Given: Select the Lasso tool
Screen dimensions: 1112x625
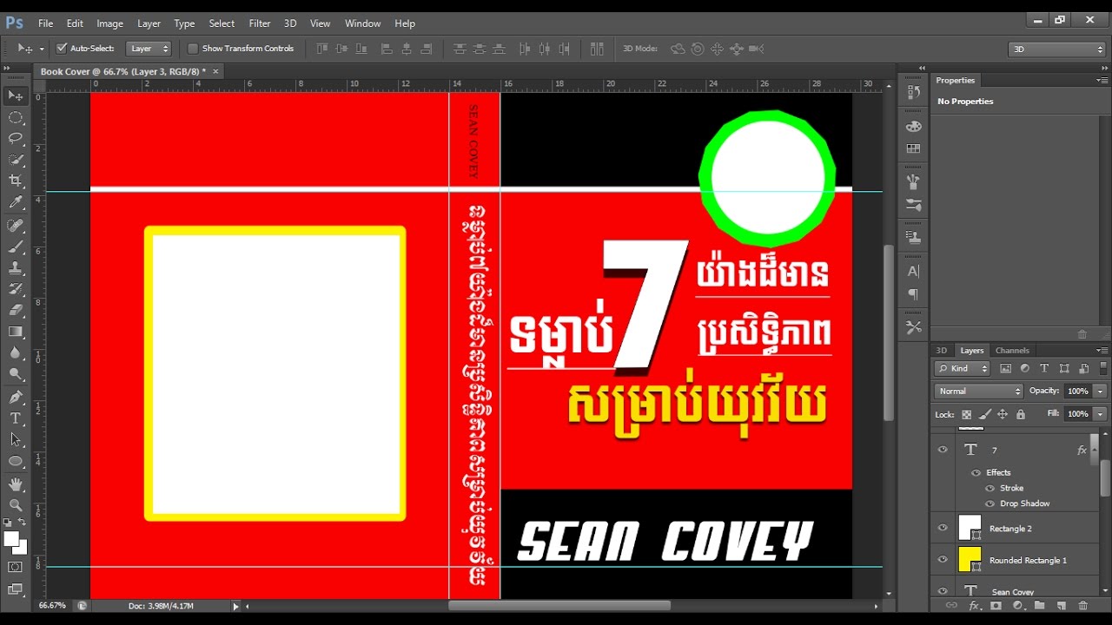Looking at the screenshot, I should pos(16,138).
